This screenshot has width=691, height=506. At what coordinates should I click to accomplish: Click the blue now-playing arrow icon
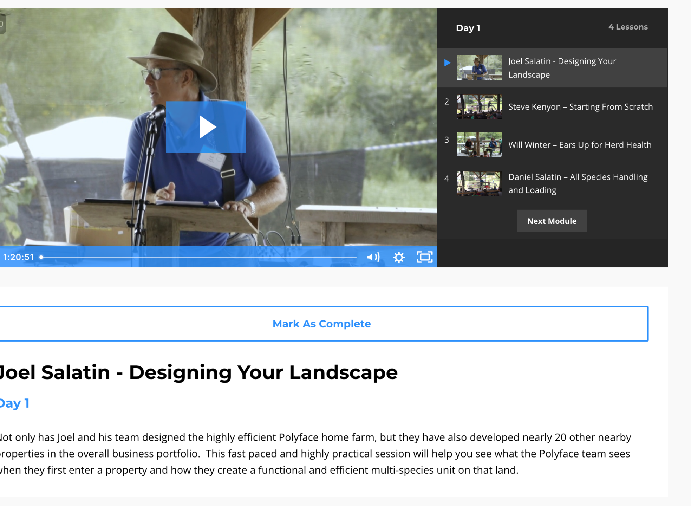[x=447, y=63]
